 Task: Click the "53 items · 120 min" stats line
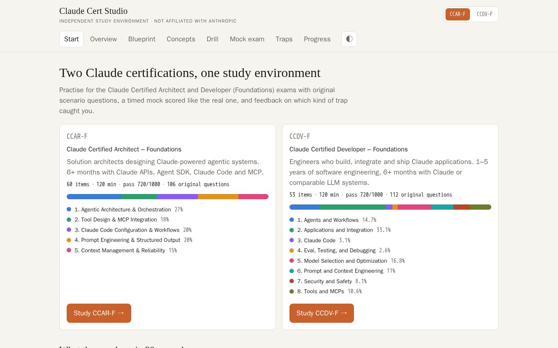click(x=371, y=195)
